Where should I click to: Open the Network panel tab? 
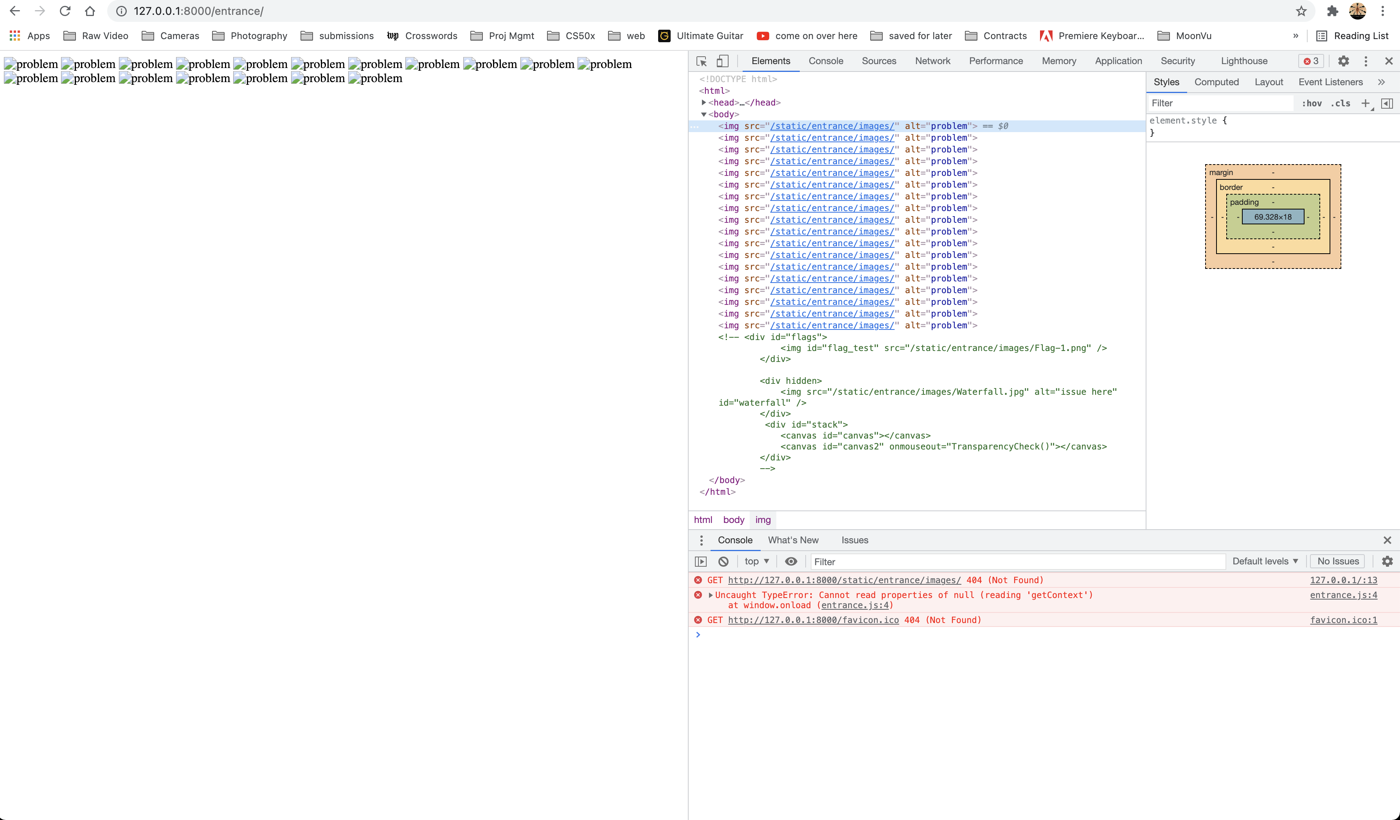[x=932, y=61]
